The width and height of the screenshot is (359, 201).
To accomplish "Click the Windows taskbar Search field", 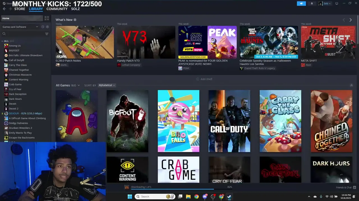I will click(x=155, y=197).
